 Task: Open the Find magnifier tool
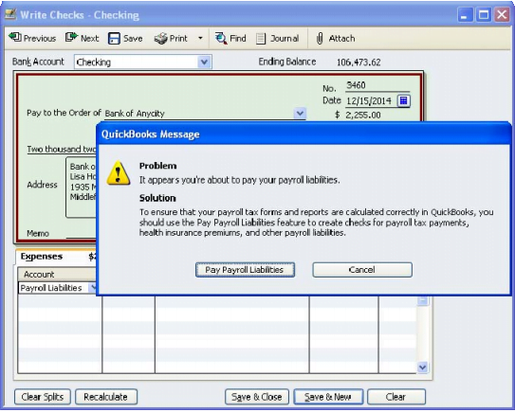point(221,39)
